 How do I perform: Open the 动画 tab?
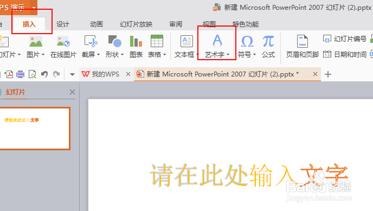(x=96, y=24)
